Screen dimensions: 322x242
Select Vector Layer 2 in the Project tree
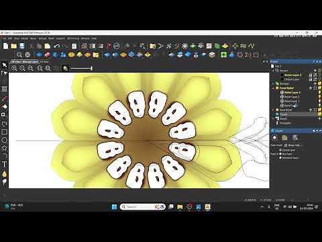[292, 75]
